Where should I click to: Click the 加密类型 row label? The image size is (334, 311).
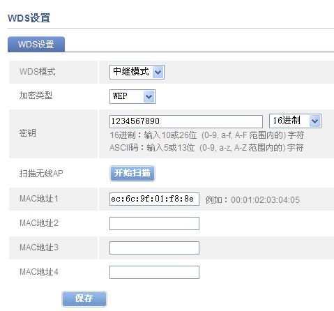[x=36, y=96]
